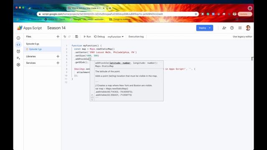Rename the project title Season 14
This screenshot has width=267, height=150.
coord(56,28)
